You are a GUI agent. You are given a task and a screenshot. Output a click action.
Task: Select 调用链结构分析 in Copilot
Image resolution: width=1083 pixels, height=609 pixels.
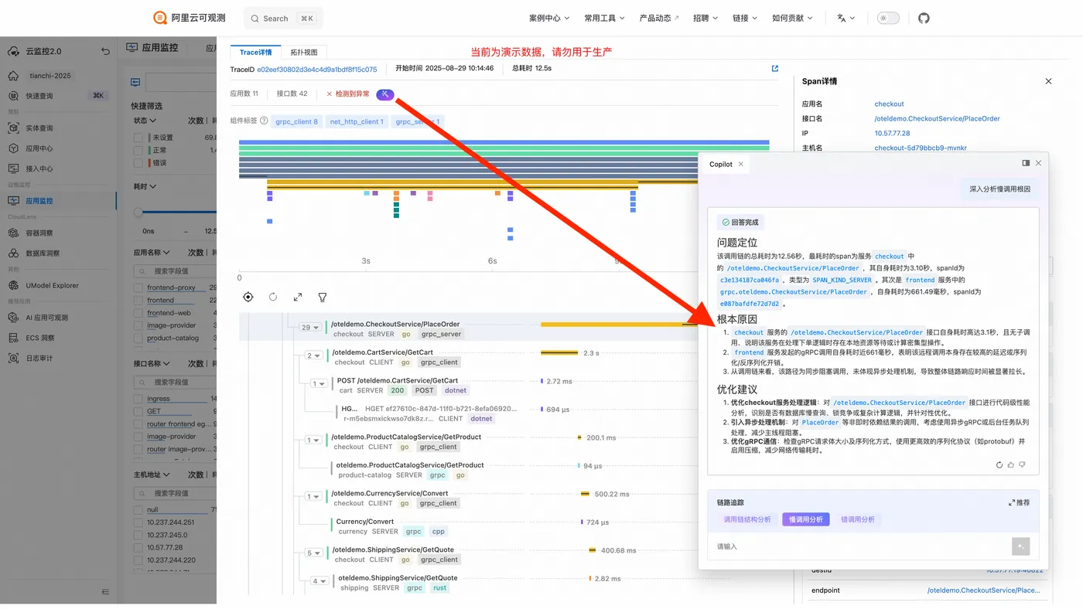(747, 519)
